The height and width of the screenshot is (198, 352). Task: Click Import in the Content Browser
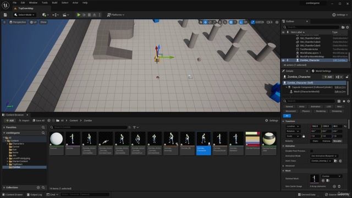[x=24, y=120]
